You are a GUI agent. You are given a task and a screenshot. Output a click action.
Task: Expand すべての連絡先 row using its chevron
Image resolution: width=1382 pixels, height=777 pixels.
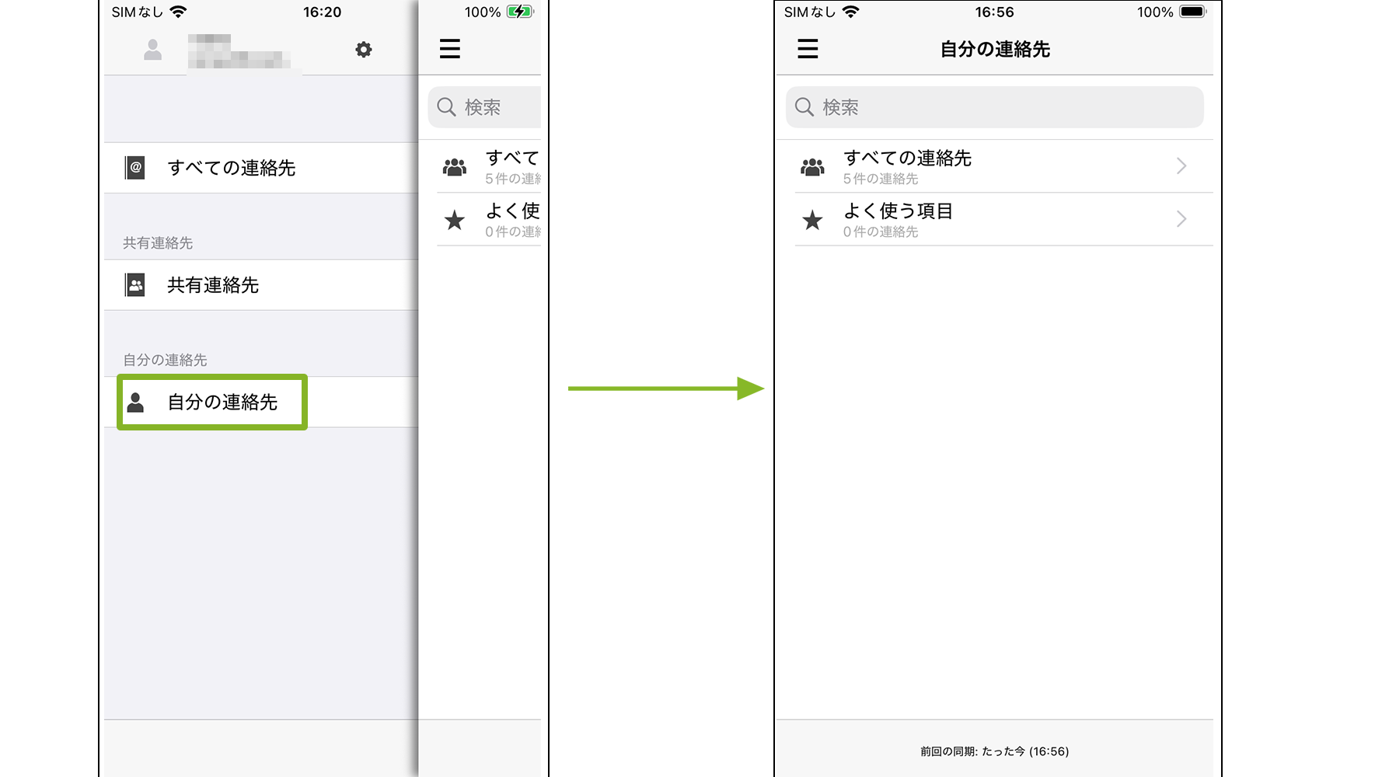tap(1181, 166)
